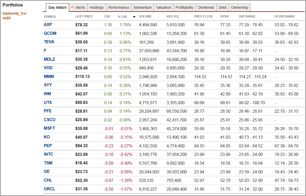Image resolution: width=306 pixels, height=196 pixels.
Task: Click the KO ticker symbol
Action: (x=47, y=137)
